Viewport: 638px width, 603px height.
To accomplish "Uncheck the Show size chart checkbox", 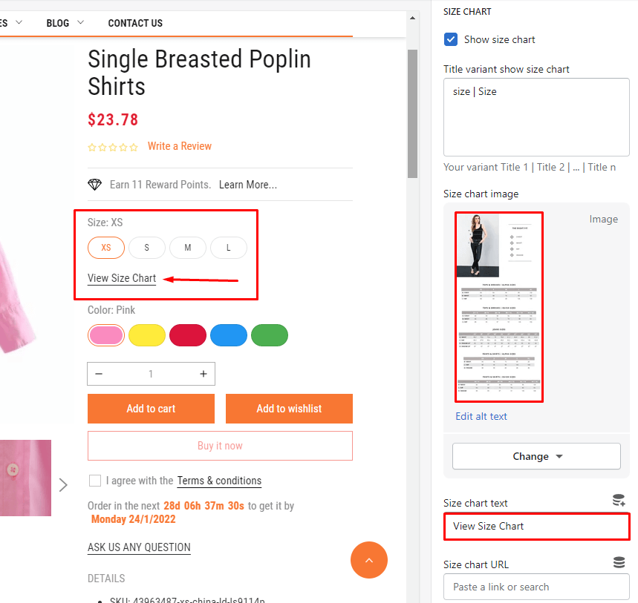I will point(451,39).
